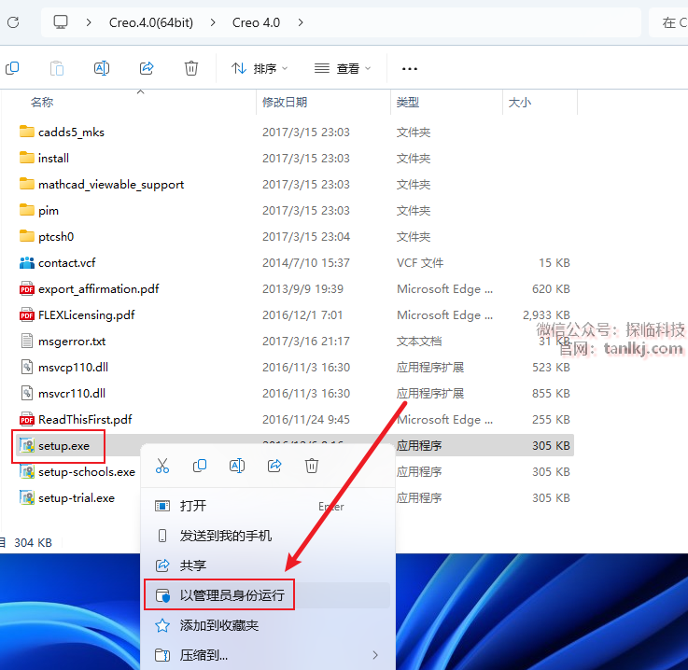This screenshot has width=688, height=670.
Task: Click 2,933 KB size cell
Action: 546,314
